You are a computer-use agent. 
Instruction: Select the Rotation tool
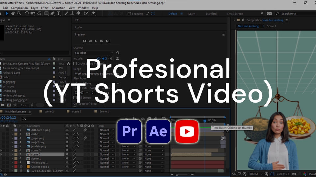[x=27, y=13]
